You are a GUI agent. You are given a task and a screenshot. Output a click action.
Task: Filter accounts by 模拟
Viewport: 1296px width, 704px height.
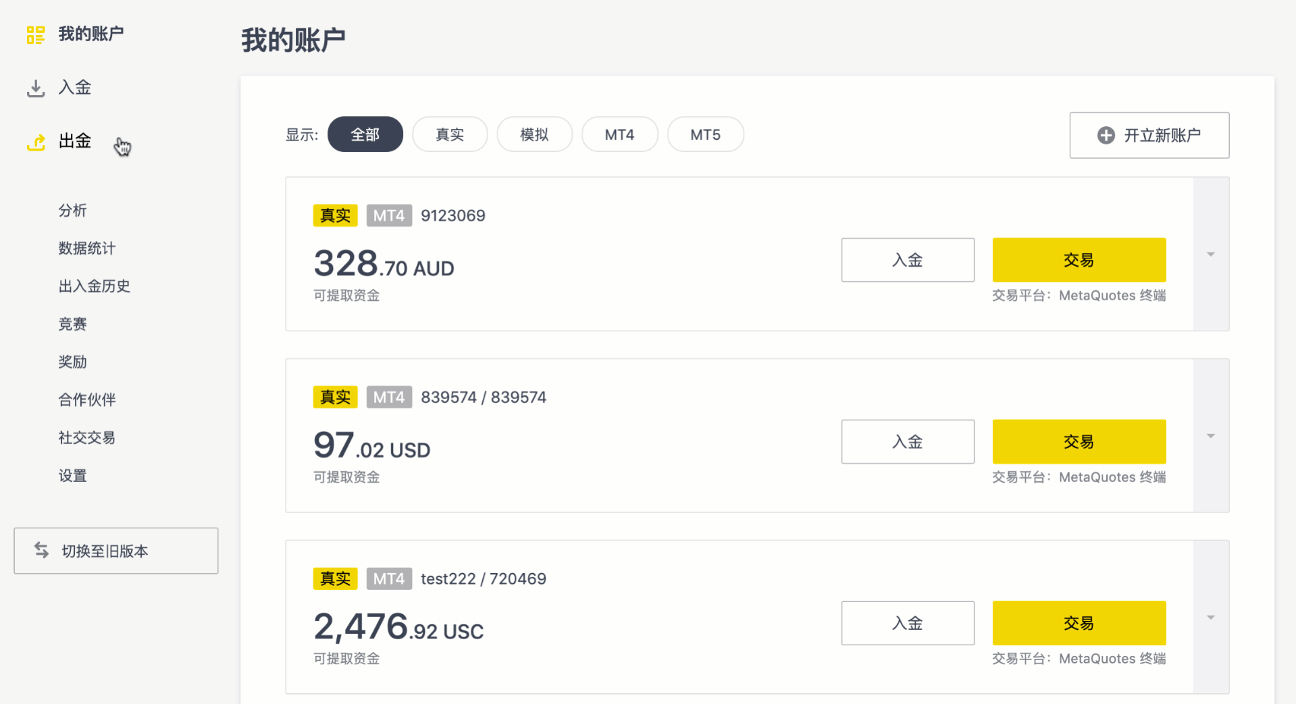click(534, 134)
